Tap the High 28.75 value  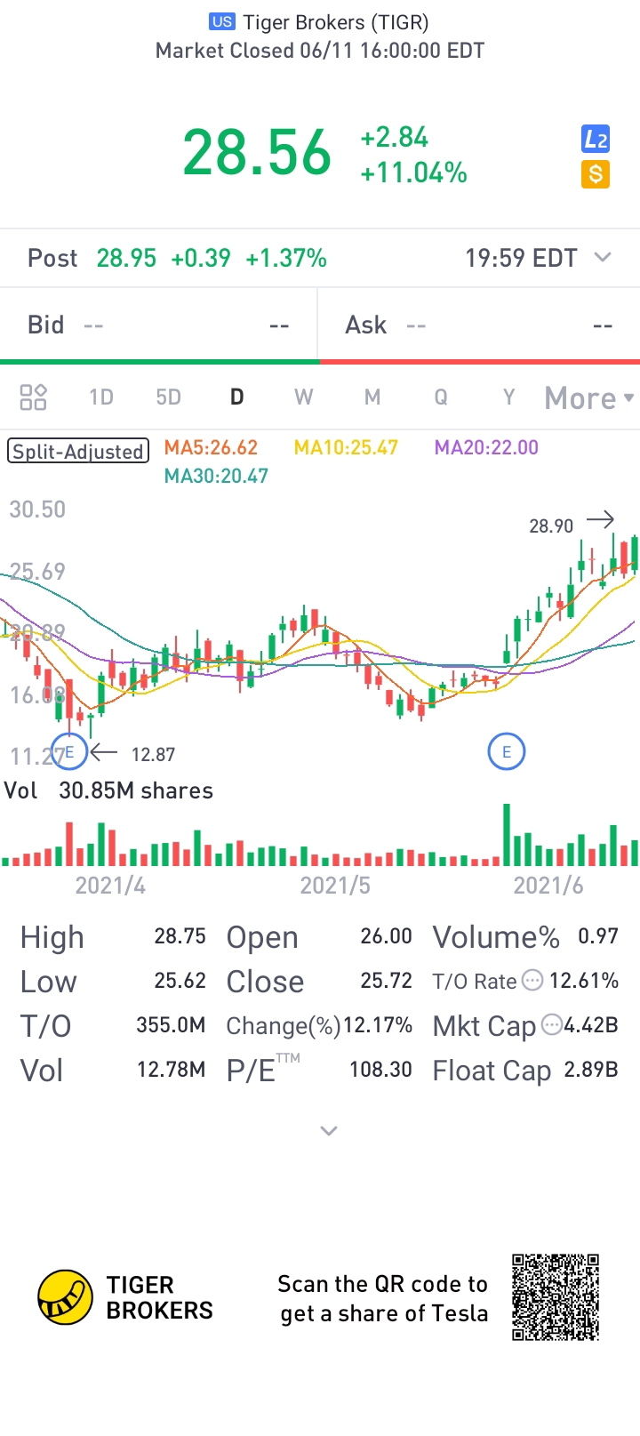pyautogui.click(x=180, y=936)
